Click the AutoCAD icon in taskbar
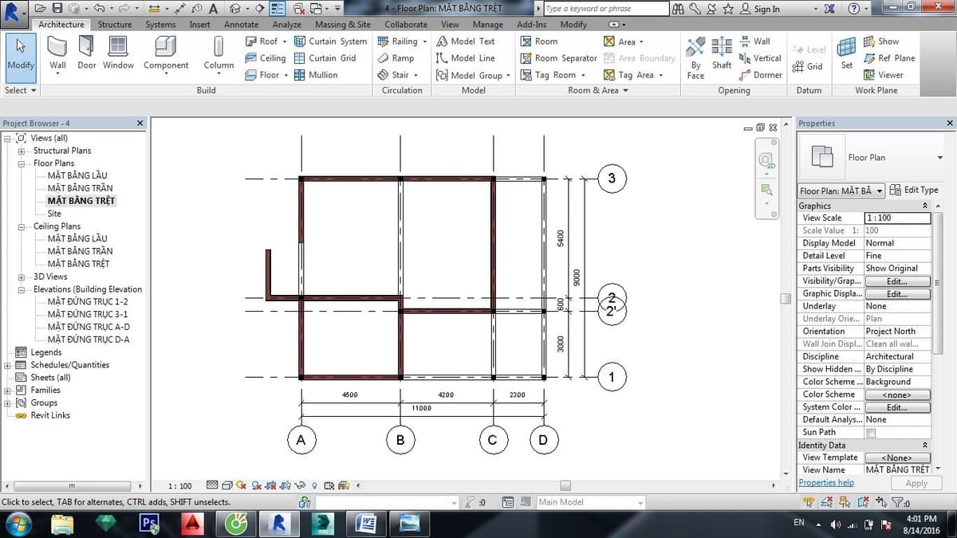 193,524
